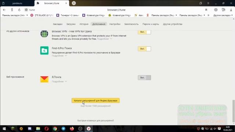Add a new tab with the plus icon
Viewport: 235px width, 132px height.
coord(74,3)
